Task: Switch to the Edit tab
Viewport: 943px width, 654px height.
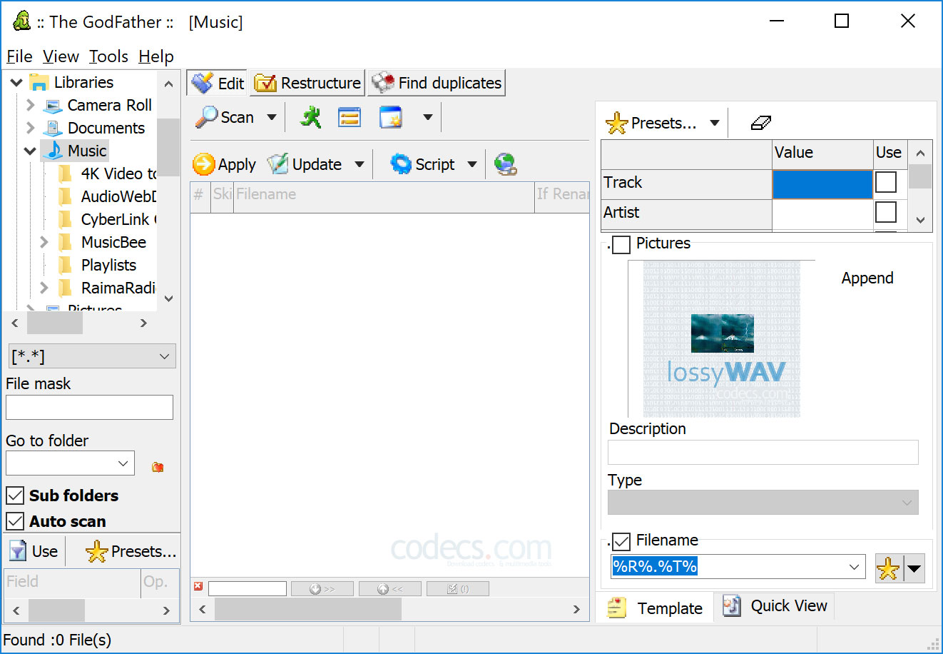Action: pyautogui.click(x=218, y=83)
